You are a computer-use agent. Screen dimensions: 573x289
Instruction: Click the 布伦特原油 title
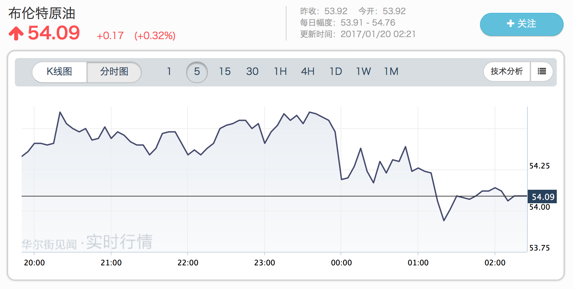click(42, 14)
